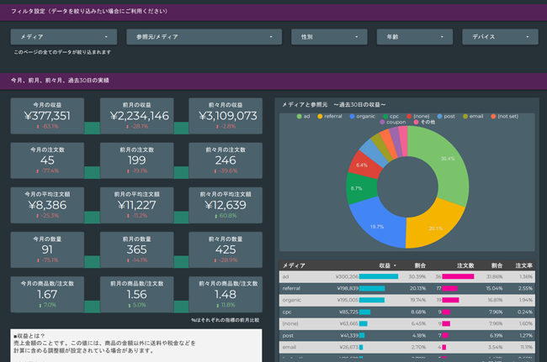Click the フィルタ設定 section header

coord(273,12)
